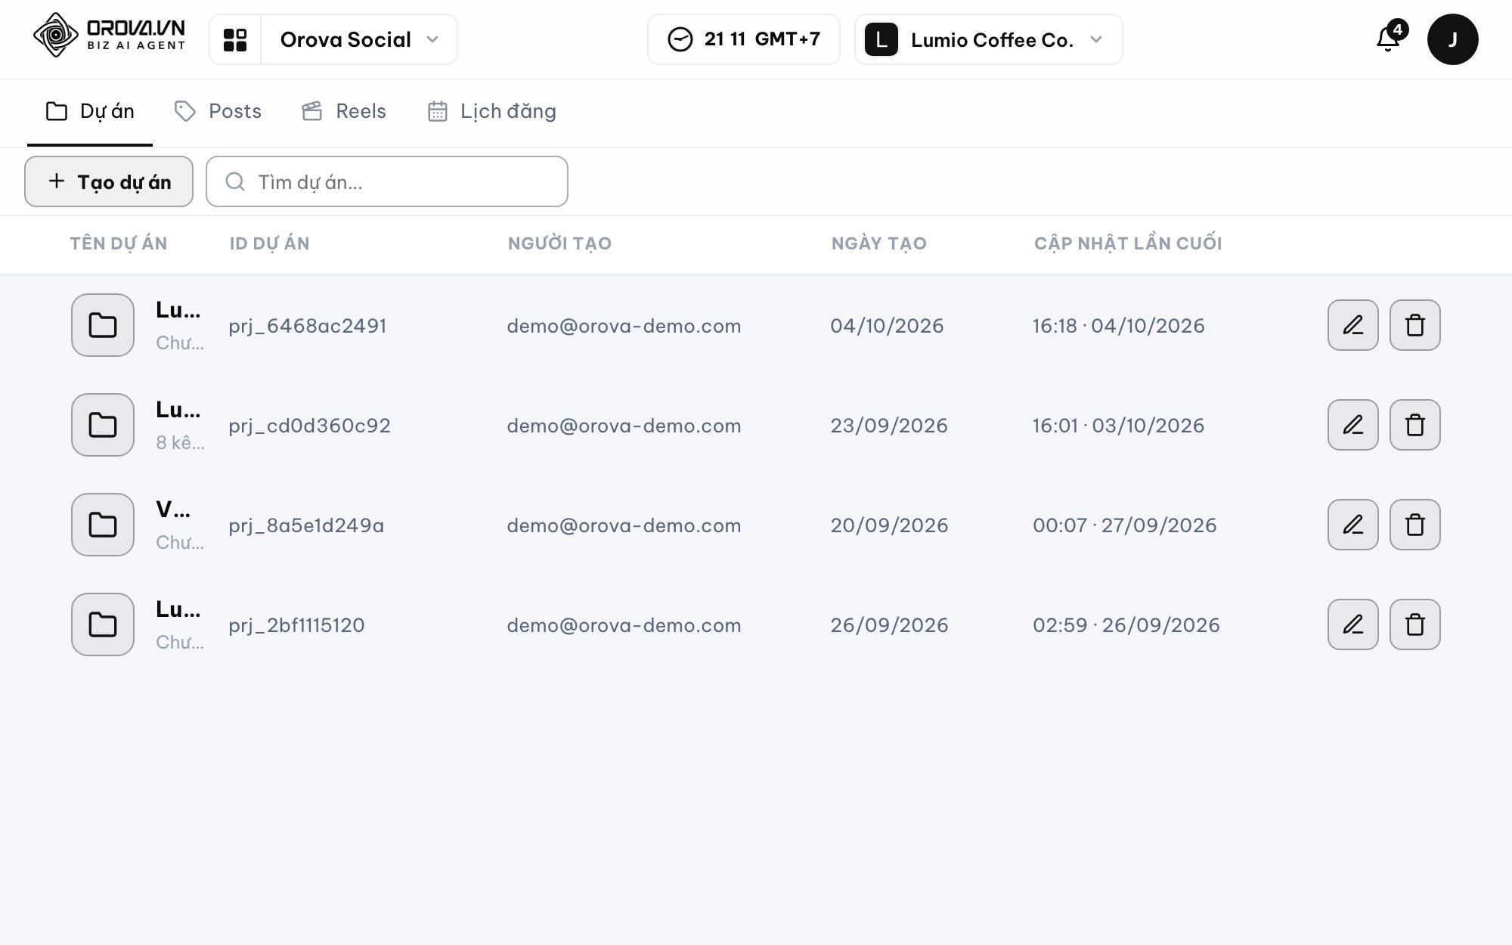The height and width of the screenshot is (945, 1512).
Task: Open user avatar J menu
Action: 1452,39
